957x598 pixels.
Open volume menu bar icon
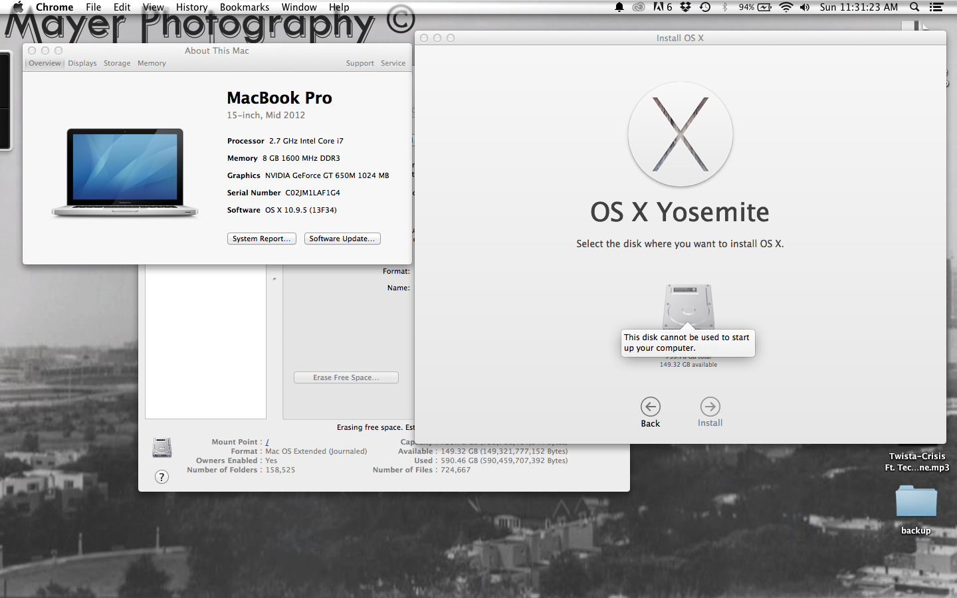pyautogui.click(x=805, y=7)
